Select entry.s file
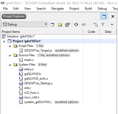Image resolution: width=118 pixels, height=114 pixels. coord(29,69)
